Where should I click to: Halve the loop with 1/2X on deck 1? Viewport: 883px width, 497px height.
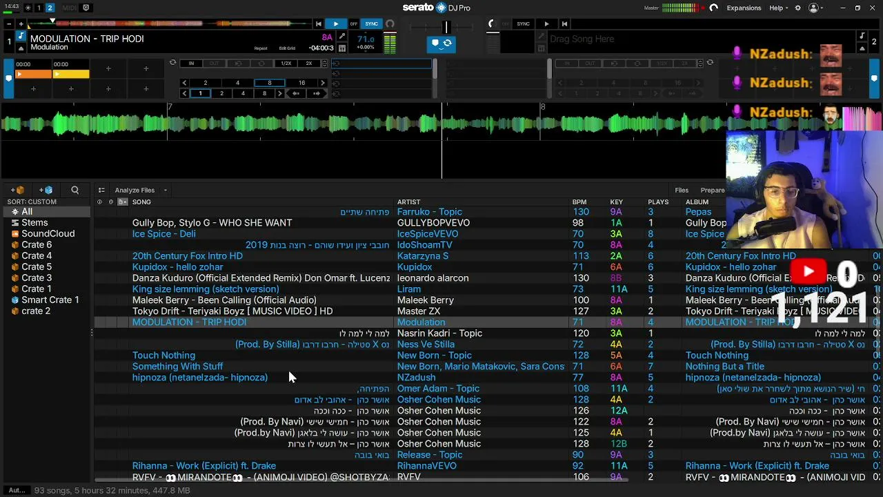(286, 64)
